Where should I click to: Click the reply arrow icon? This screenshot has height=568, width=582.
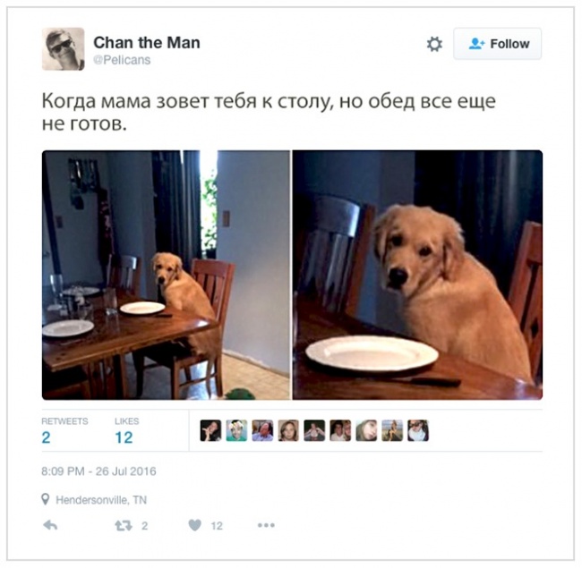point(50,525)
